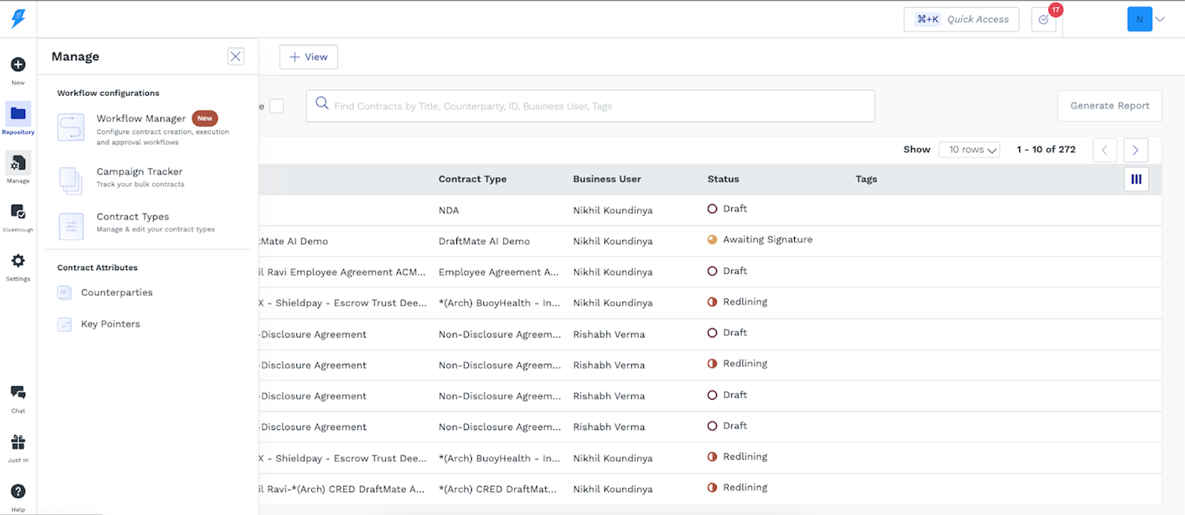Open the Chat icon in sidebar

(x=18, y=393)
